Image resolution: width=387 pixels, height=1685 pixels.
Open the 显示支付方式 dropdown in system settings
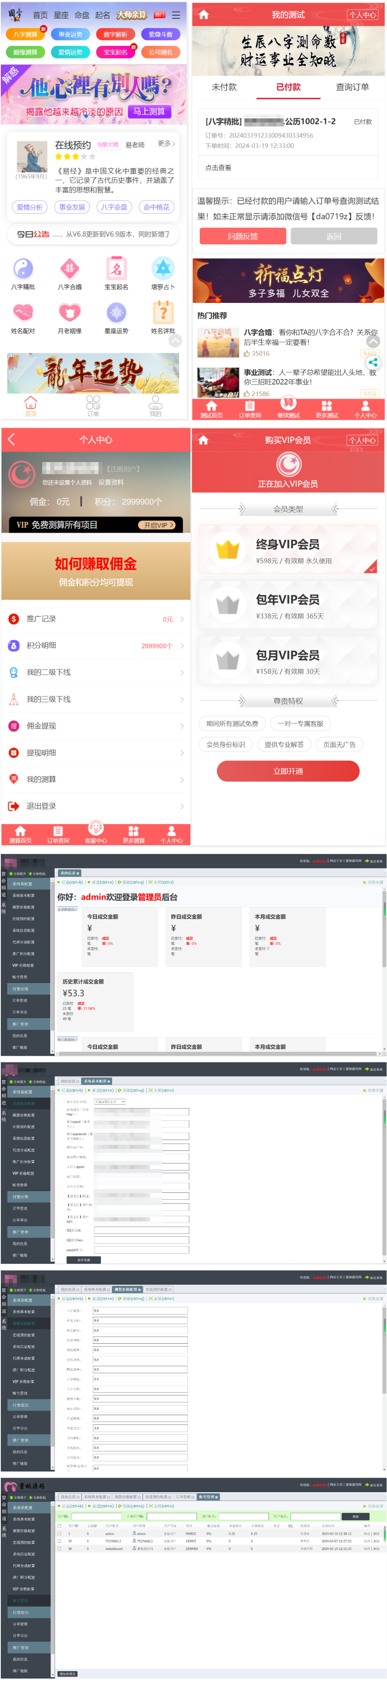coord(110,1102)
